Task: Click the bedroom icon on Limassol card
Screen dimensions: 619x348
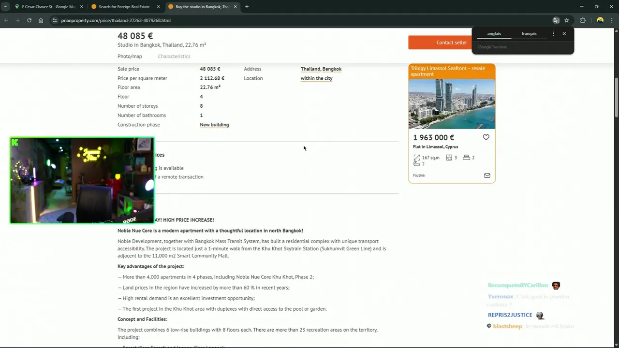Action: click(466, 158)
